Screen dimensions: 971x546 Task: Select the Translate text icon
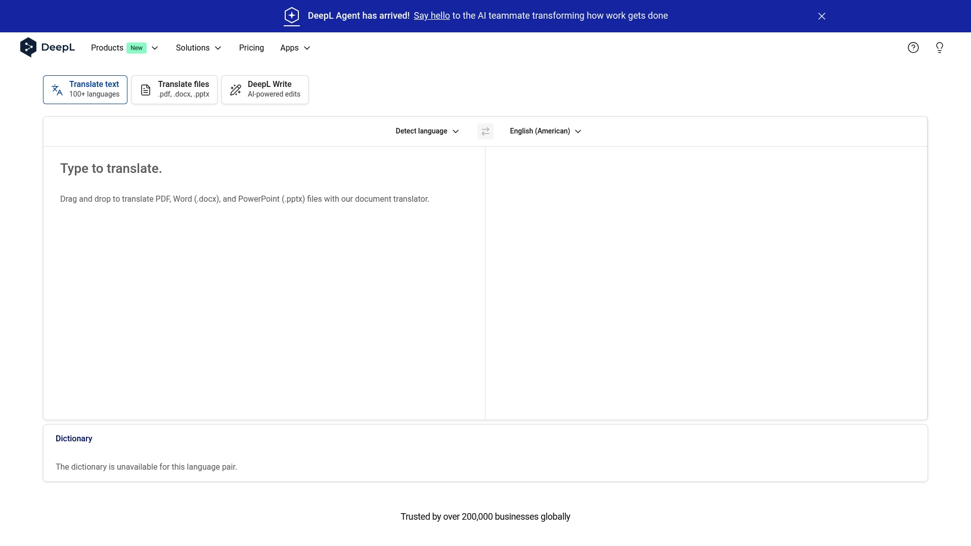(57, 89)
